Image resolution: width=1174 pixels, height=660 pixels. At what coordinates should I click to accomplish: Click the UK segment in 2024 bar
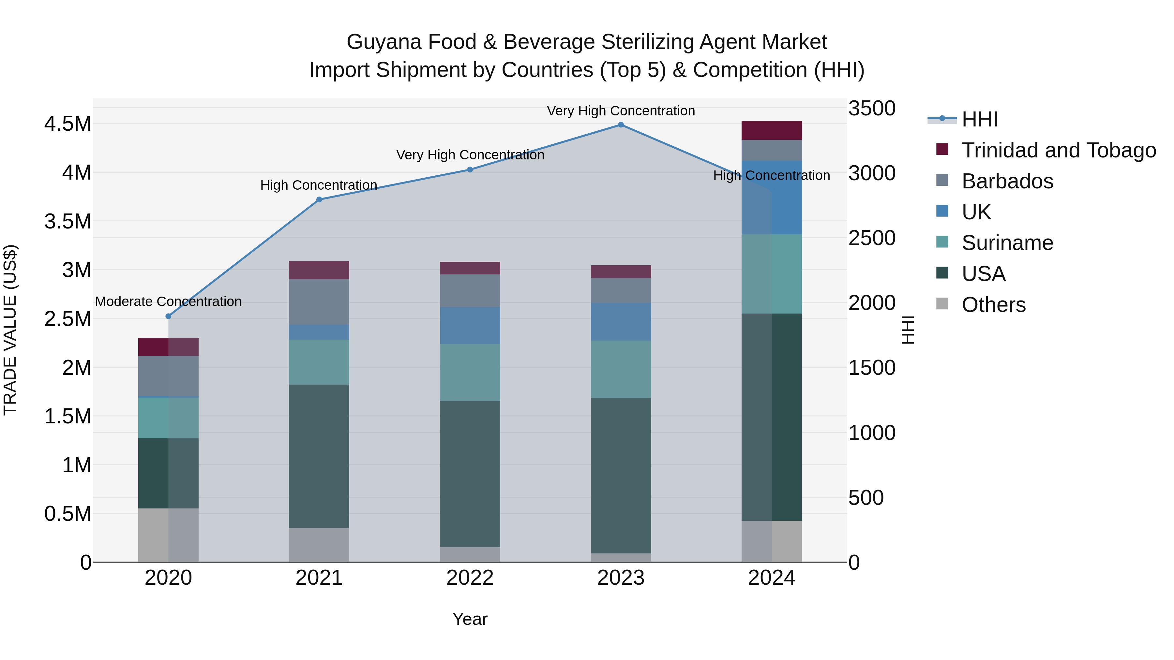click(772, 198)
